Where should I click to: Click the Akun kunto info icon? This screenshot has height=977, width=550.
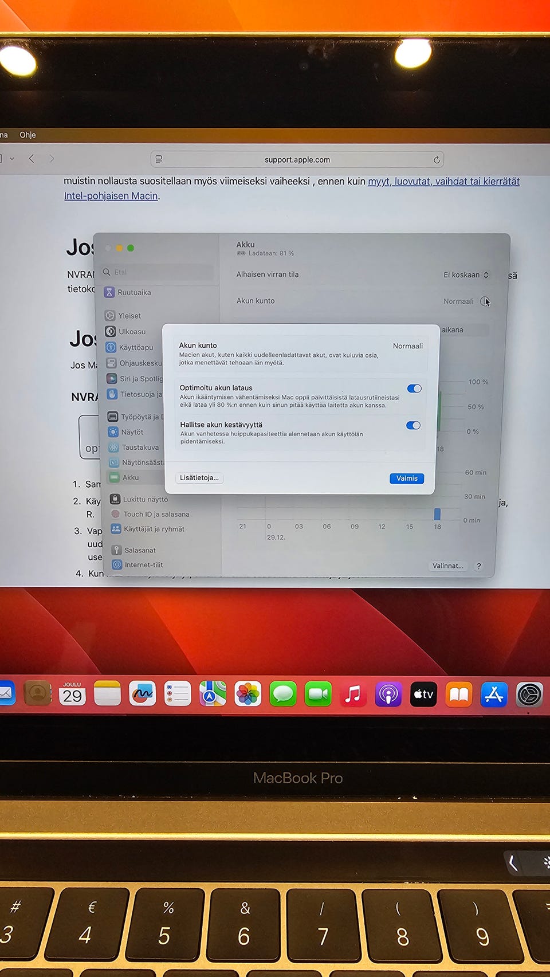click(485, 301)
